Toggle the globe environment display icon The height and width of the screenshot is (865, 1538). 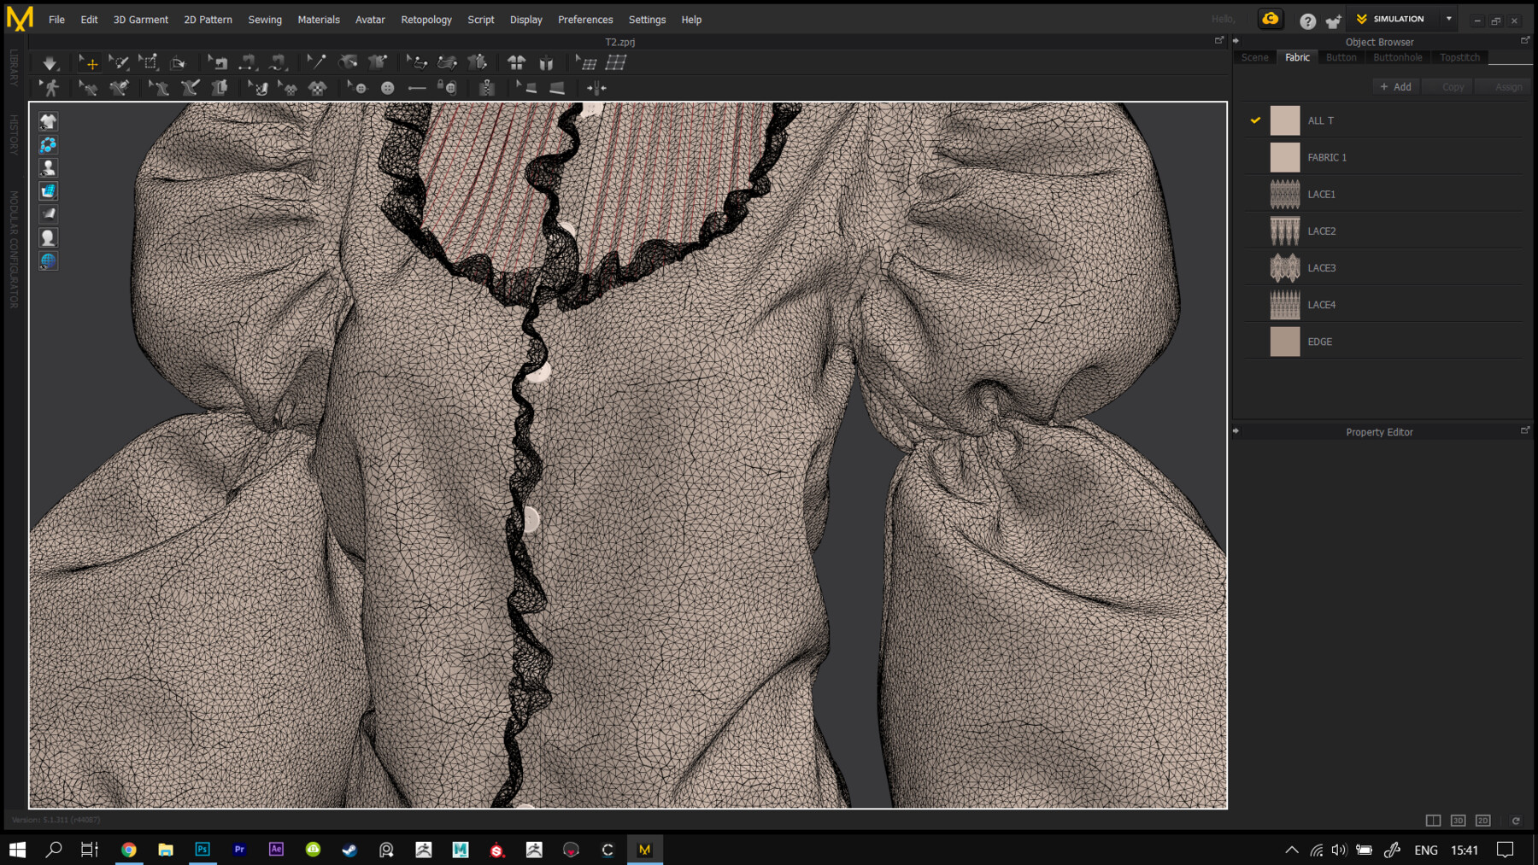48,261
